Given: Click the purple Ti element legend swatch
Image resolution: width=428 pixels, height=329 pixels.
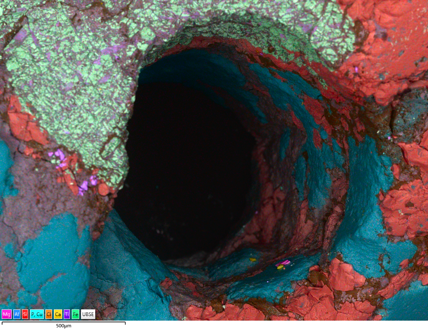Looking at the screenshot, I should [x=67, y=314].
